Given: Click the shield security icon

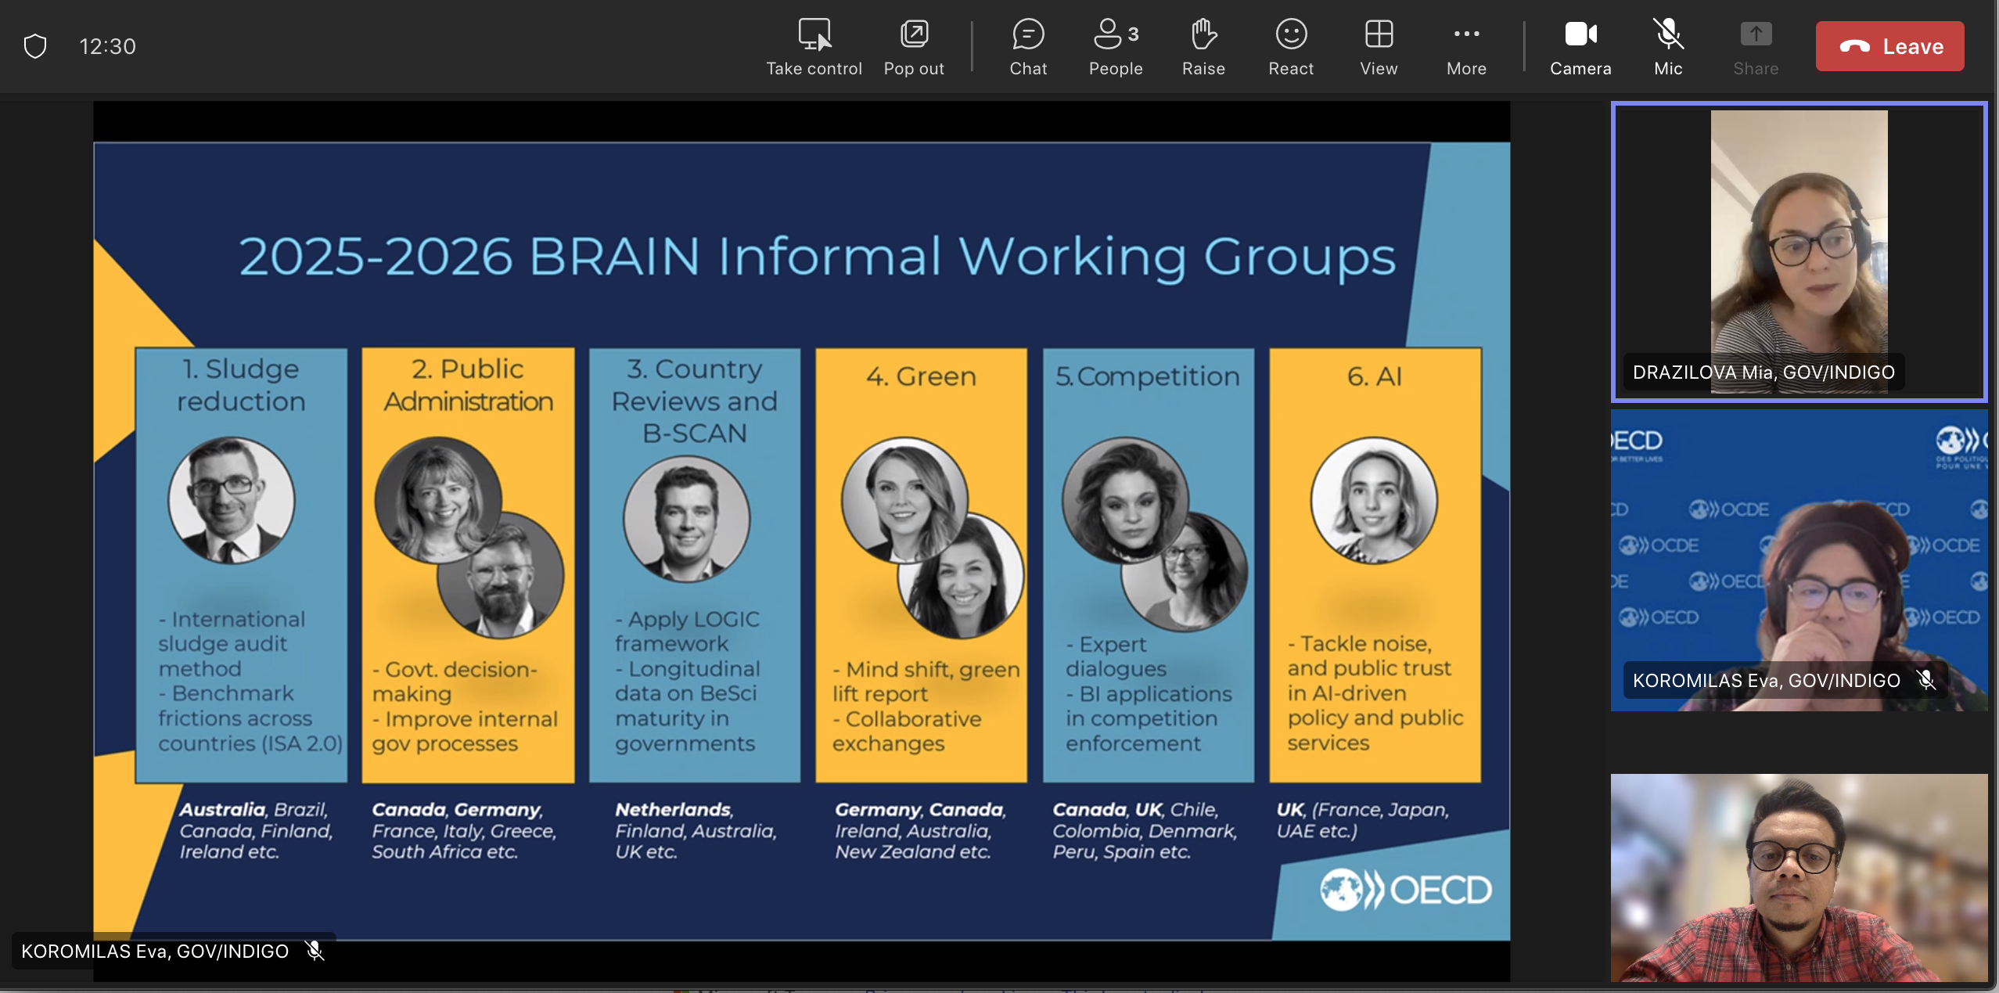Looking at the screenshot, I should point(35,46).
